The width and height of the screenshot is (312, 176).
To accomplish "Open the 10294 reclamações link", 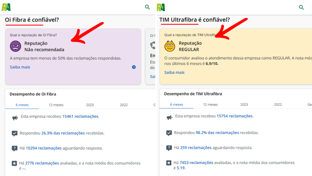I will (x=44, y=148).
